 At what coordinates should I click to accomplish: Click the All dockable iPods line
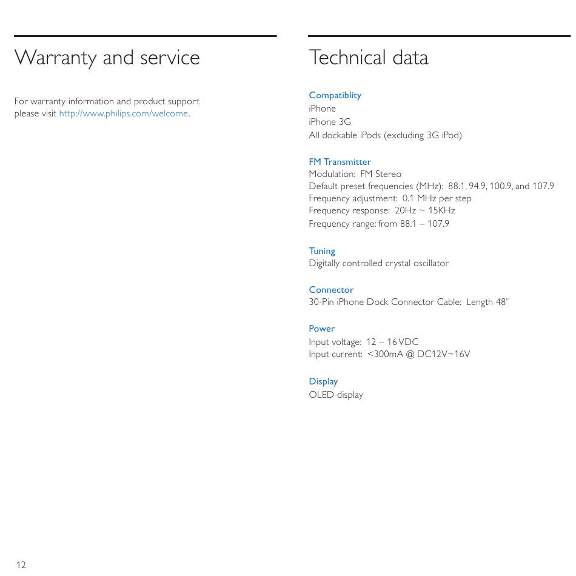point(386,136)
